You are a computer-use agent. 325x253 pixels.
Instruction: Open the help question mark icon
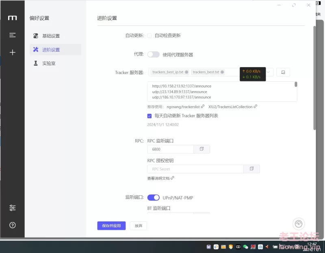point(13,225)
